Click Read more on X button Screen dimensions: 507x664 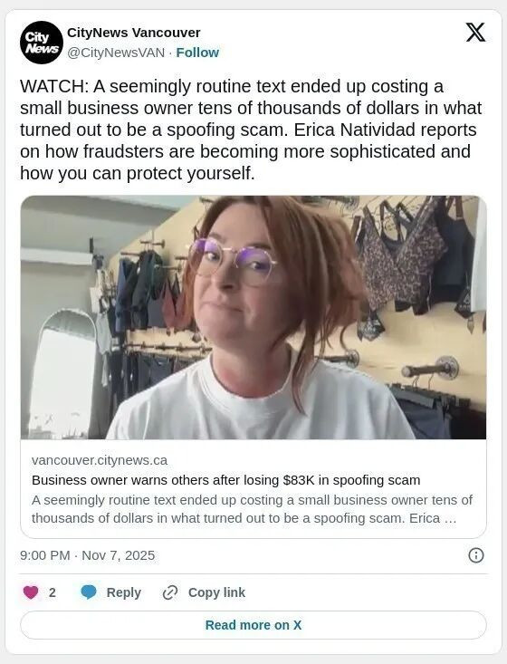tap(253, 625)
